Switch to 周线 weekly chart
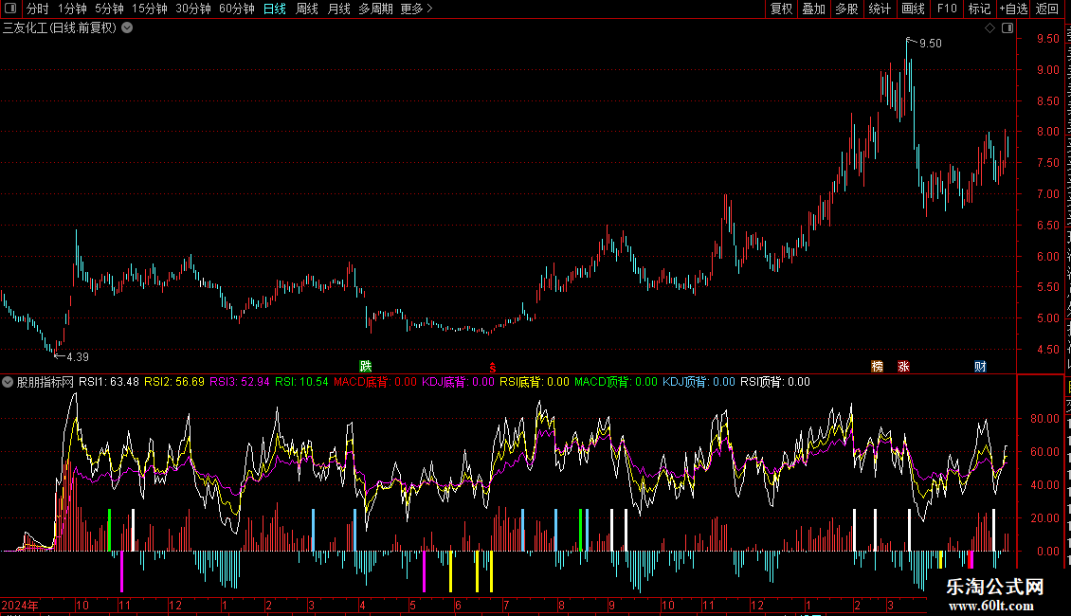Image resolution: width=1071 pixels, height=616 pixels. pos(307,9)
